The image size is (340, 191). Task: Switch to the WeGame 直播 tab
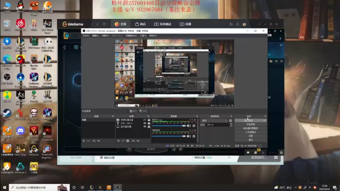point(186,24)
